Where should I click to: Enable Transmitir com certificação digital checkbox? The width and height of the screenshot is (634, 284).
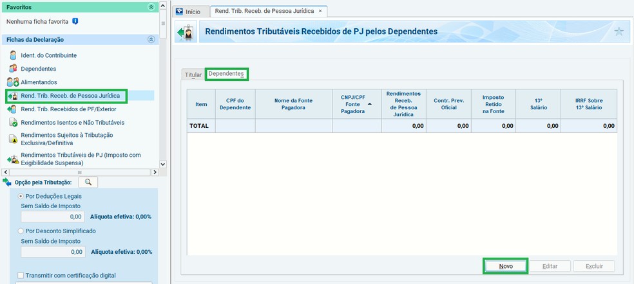(21, 276)
